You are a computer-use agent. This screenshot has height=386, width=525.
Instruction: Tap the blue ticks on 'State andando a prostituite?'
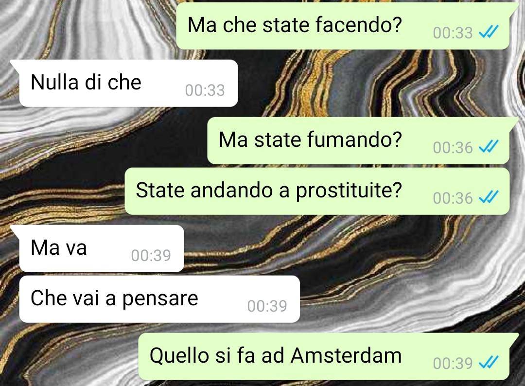tap(489, 197)
